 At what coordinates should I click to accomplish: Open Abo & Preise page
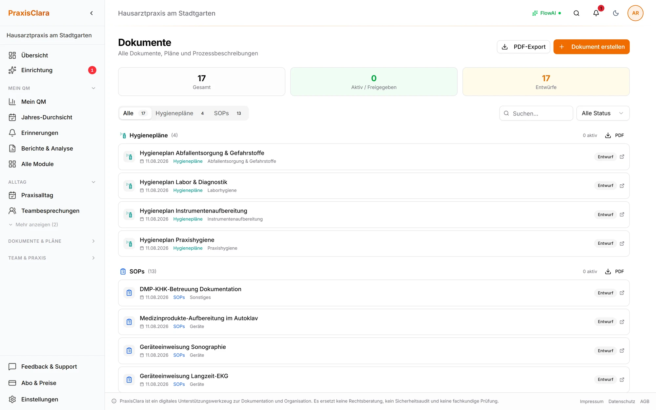(x=52, y=383)
